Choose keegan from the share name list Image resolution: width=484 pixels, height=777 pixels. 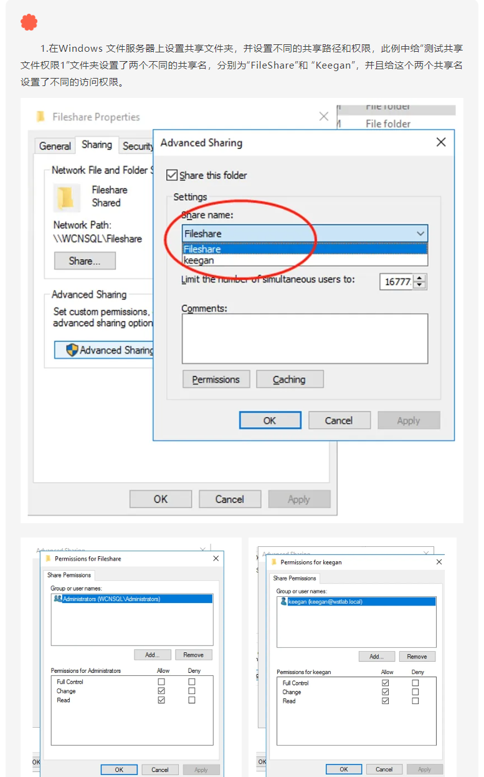pos(199,260)
